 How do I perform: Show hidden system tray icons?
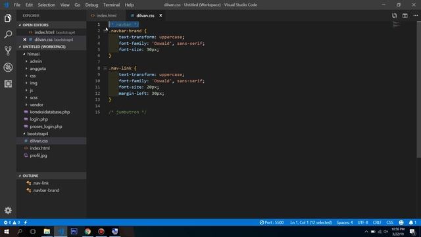click(x=366, y=232)
